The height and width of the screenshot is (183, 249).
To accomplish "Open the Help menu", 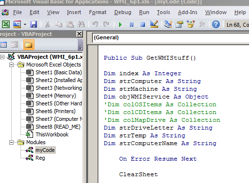I will point(240,12).
